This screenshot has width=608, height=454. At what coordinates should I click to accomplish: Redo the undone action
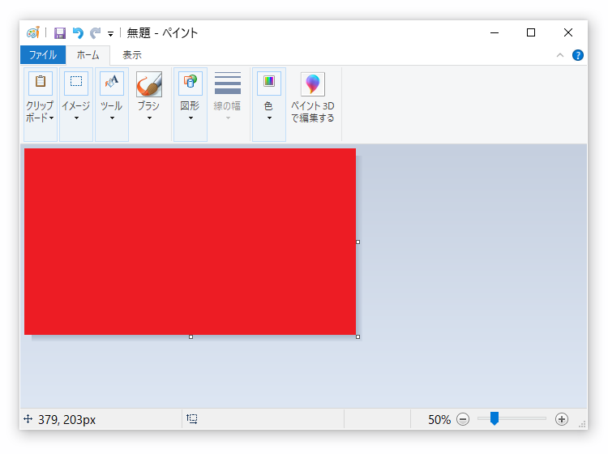(x=96, y=33)
